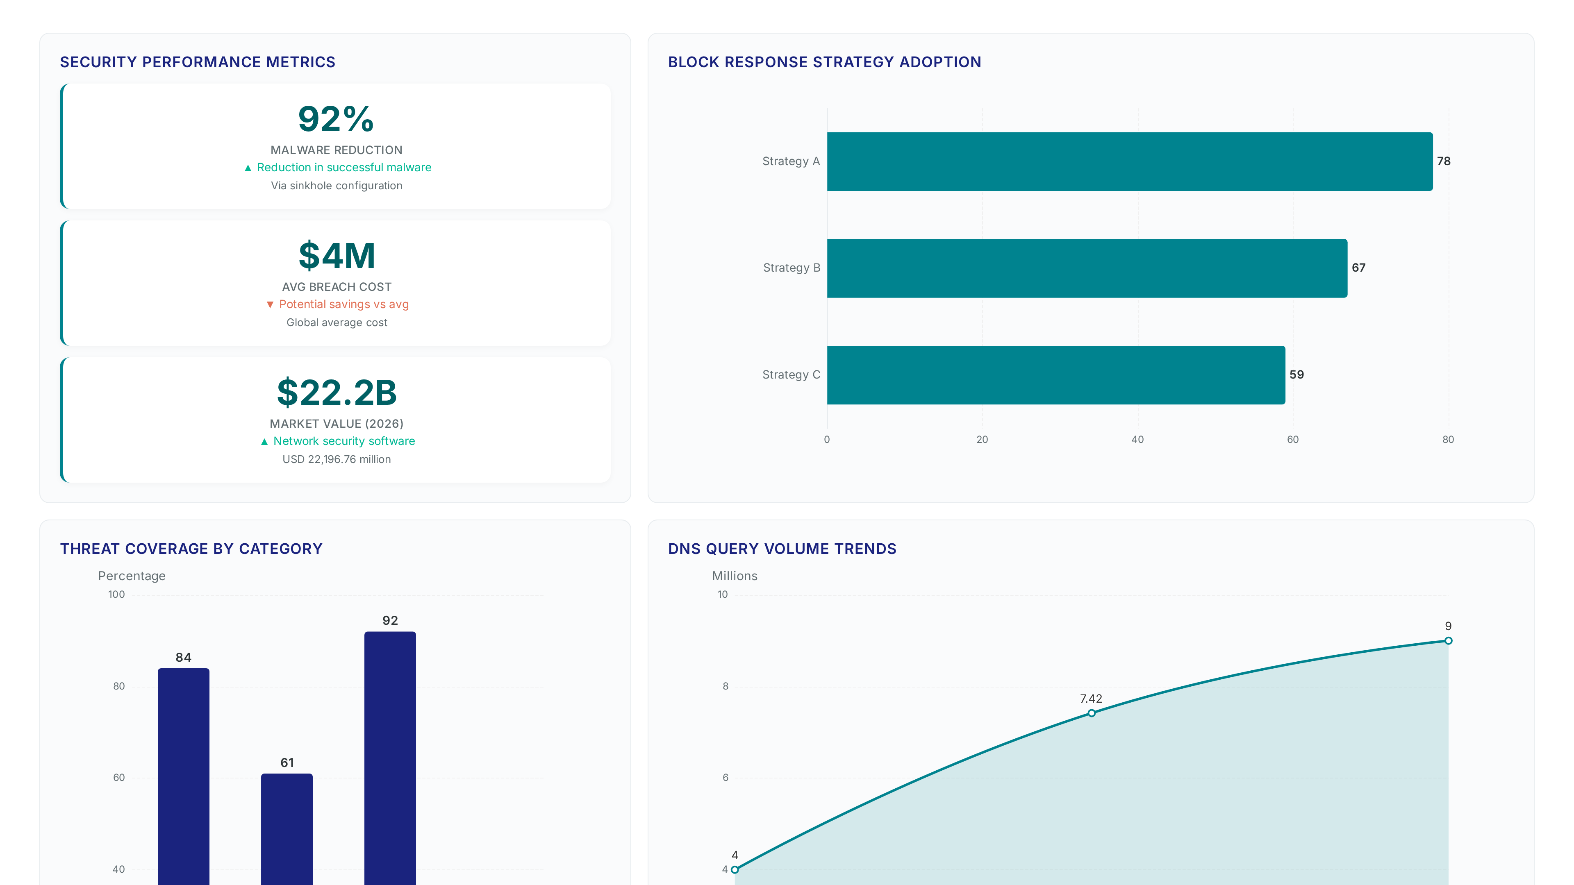The height and width of the screenshot is (885, 1574).
Task: Click the 78 value label
Action: click(1443, 161)
